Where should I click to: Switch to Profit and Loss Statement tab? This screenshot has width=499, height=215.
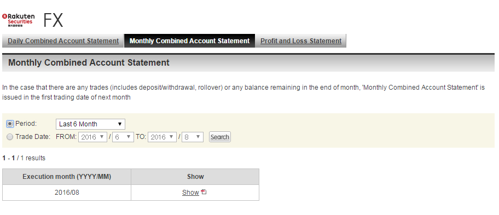[x=301, y=41]
